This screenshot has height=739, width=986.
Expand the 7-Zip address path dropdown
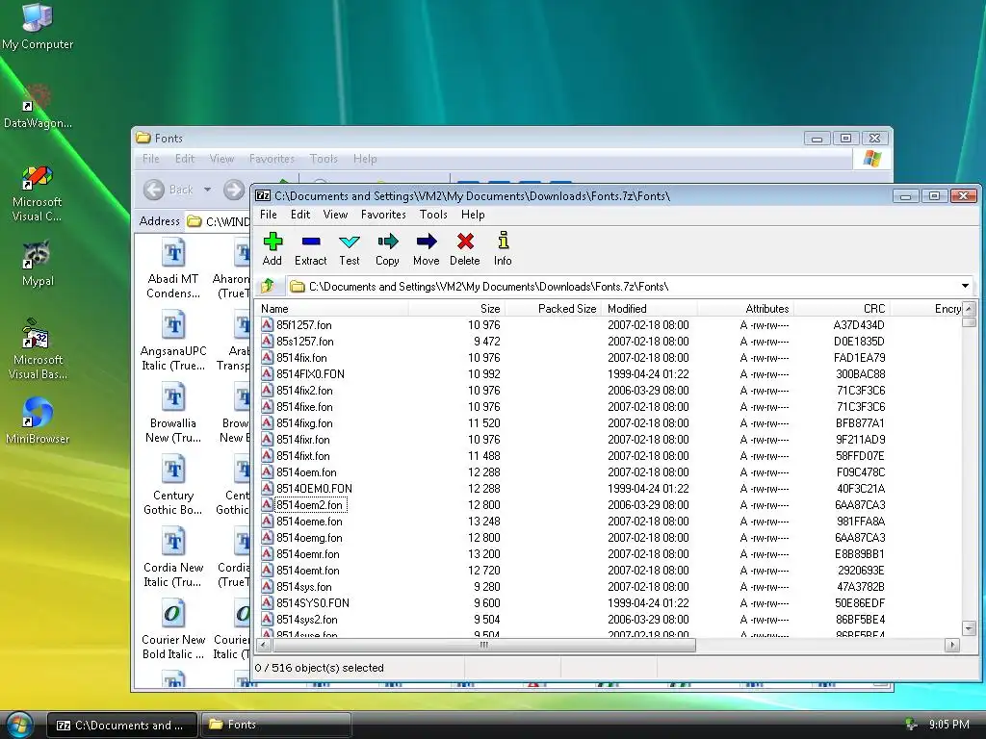pos(965,286)
